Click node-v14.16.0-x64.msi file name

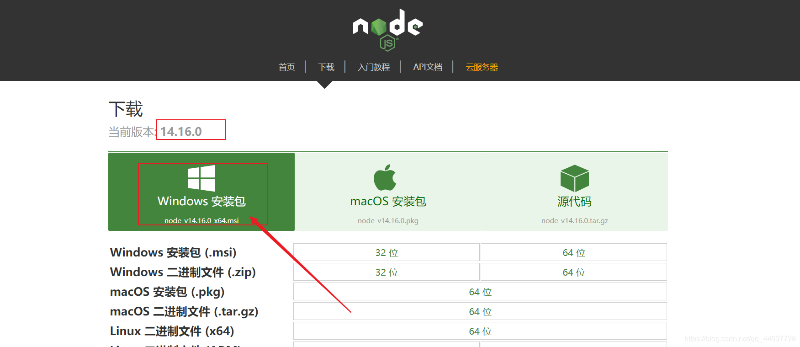(201, 220)
